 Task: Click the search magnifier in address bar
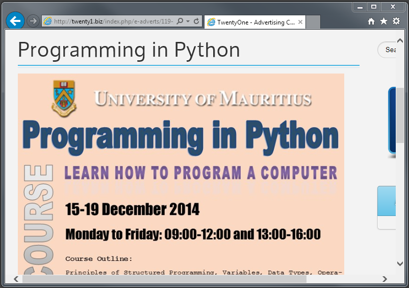coord(180,21)
